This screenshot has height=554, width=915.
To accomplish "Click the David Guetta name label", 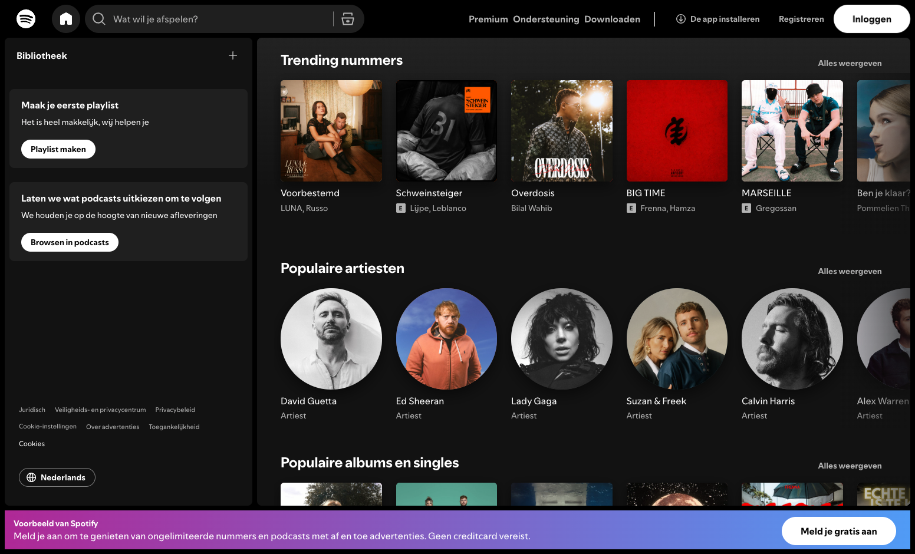I will [x=308, y=401].
